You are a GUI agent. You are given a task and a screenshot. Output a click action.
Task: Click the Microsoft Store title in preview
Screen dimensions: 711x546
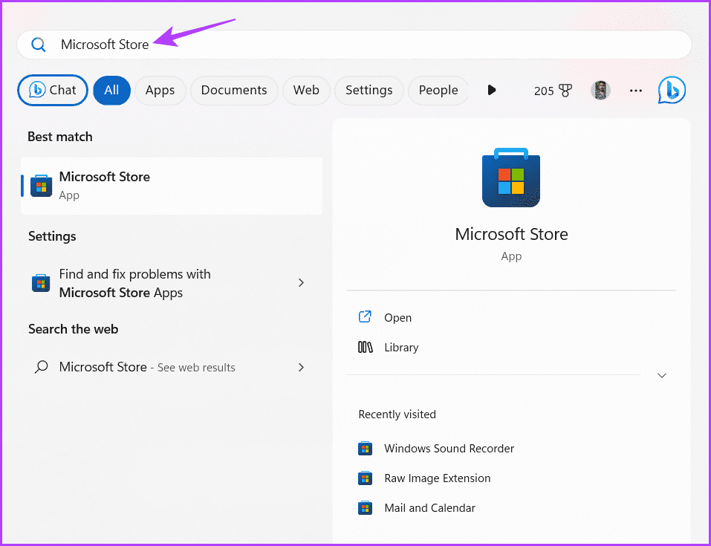pos(511,234)
